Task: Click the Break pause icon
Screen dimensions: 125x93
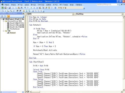Action: [x=34, y=8]
